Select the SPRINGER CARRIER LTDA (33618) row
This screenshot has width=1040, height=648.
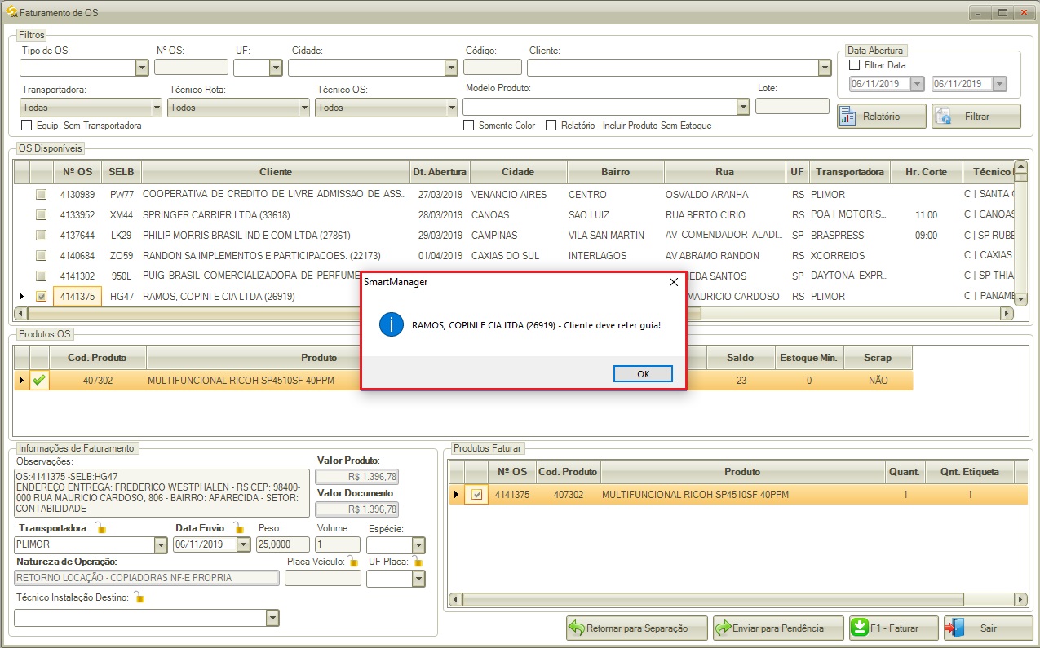(514, 215)
